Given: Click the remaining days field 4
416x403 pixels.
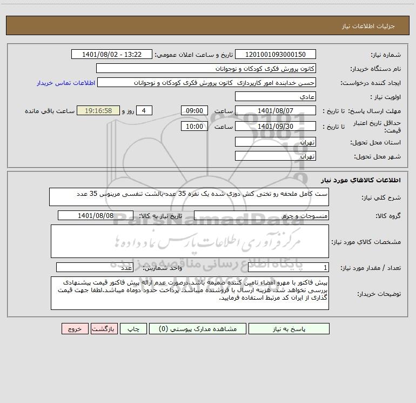Looking at the screenshot, I should point(144,110).
